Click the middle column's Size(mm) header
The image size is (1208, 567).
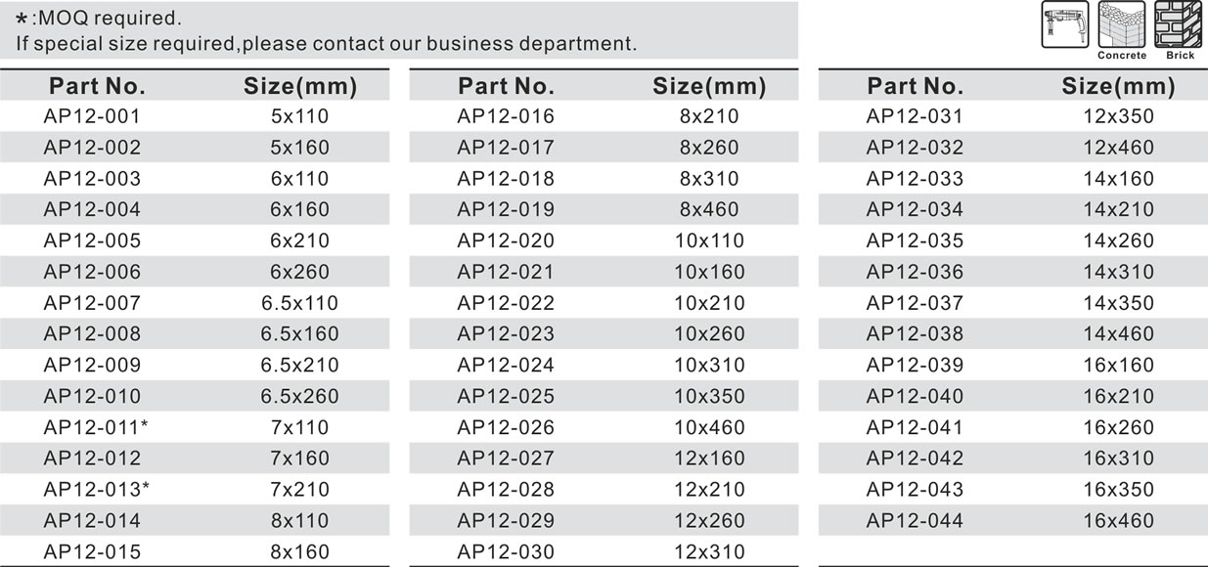point(709,86)
